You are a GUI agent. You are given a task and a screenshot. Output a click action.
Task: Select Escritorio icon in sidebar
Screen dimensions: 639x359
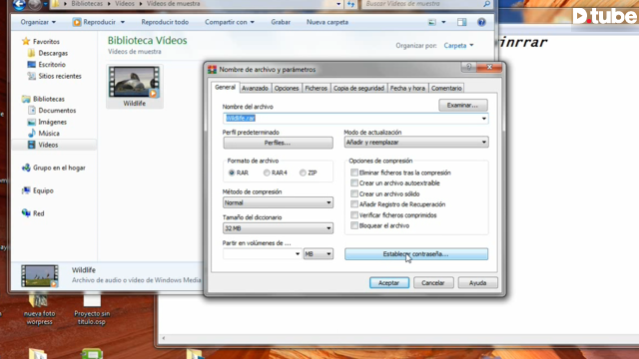[x=31, y=64]
